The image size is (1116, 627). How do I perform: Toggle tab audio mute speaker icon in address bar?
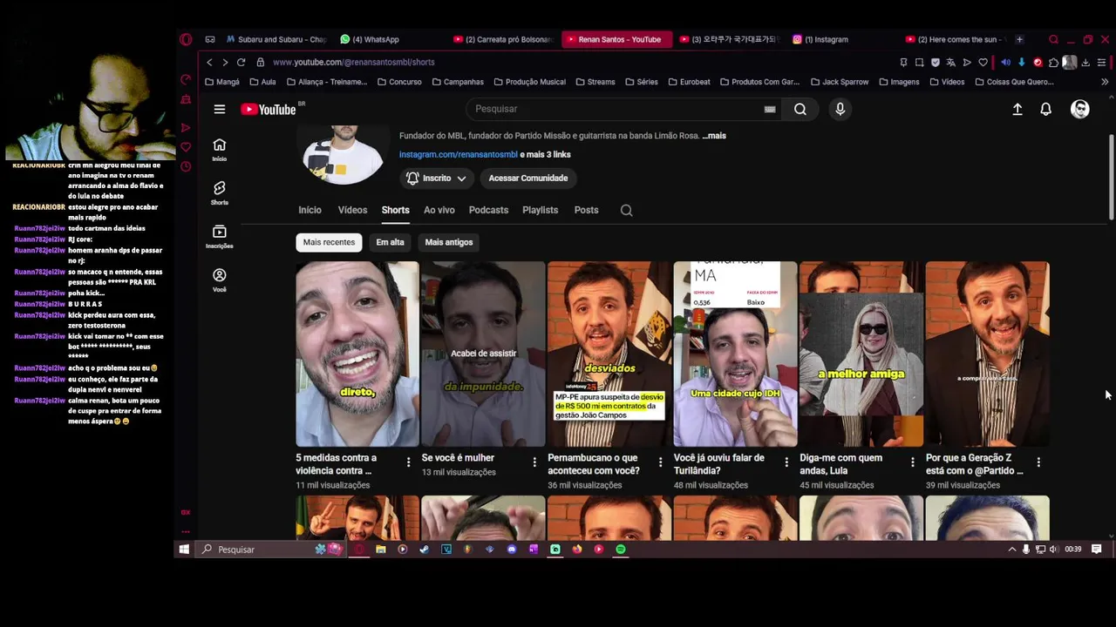1005,62
